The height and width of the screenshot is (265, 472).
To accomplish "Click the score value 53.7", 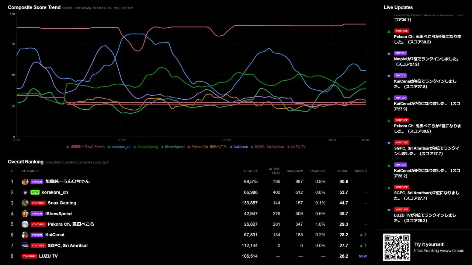I will (344, 192).
